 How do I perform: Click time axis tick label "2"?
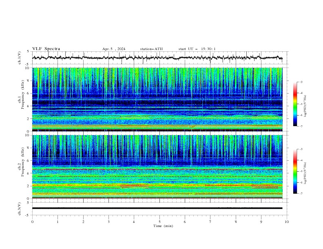pyautogui.click(x=83, y=222)
